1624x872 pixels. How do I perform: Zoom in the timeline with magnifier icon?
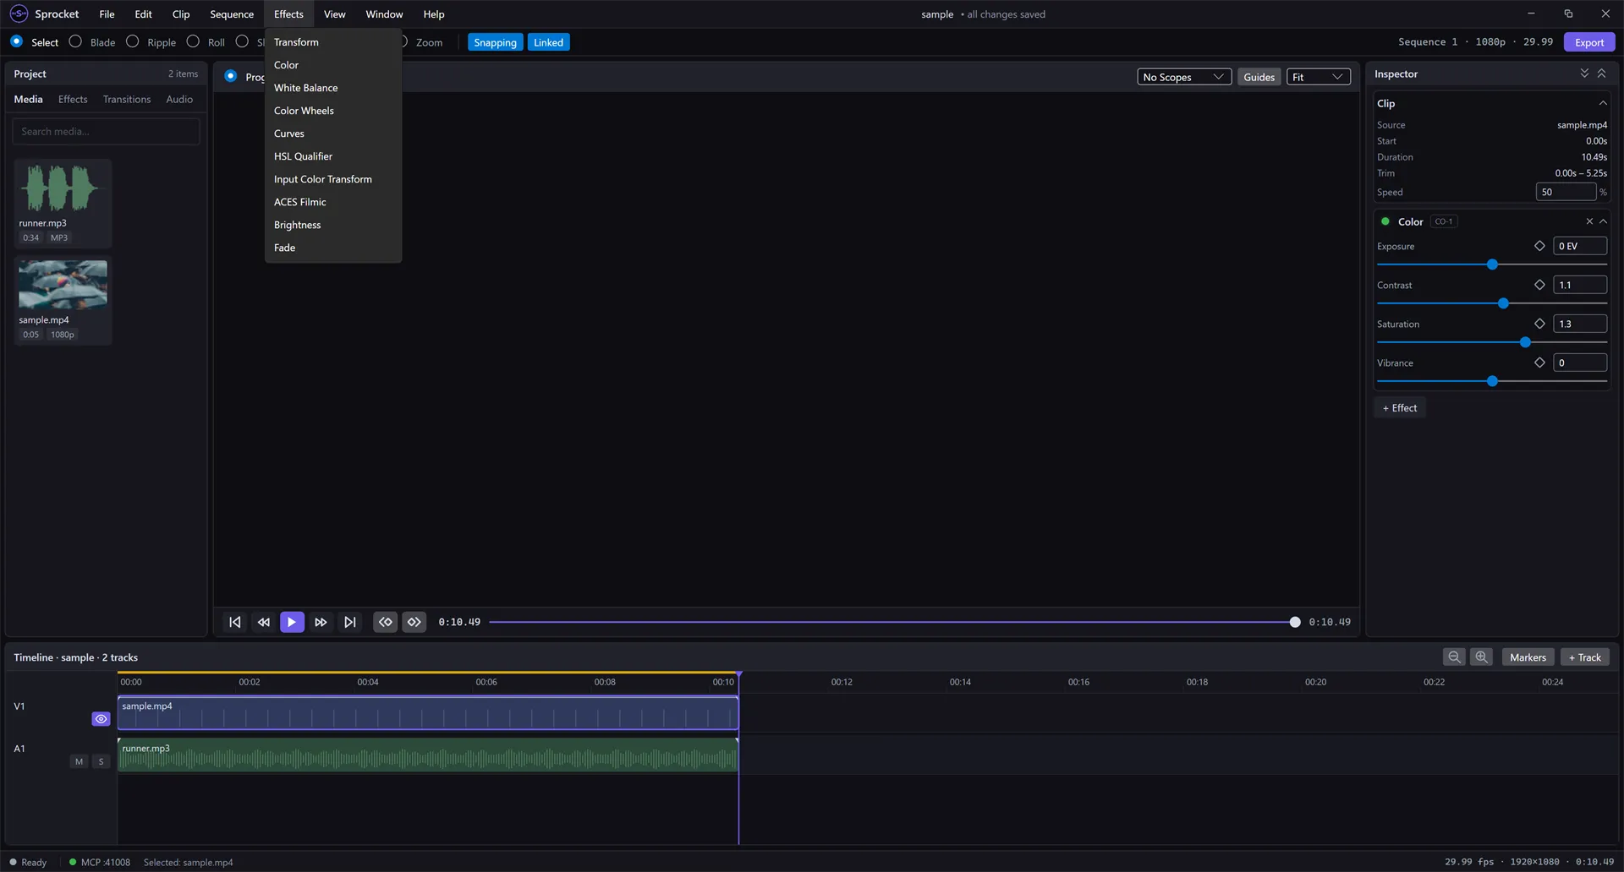pos(1481,657)
